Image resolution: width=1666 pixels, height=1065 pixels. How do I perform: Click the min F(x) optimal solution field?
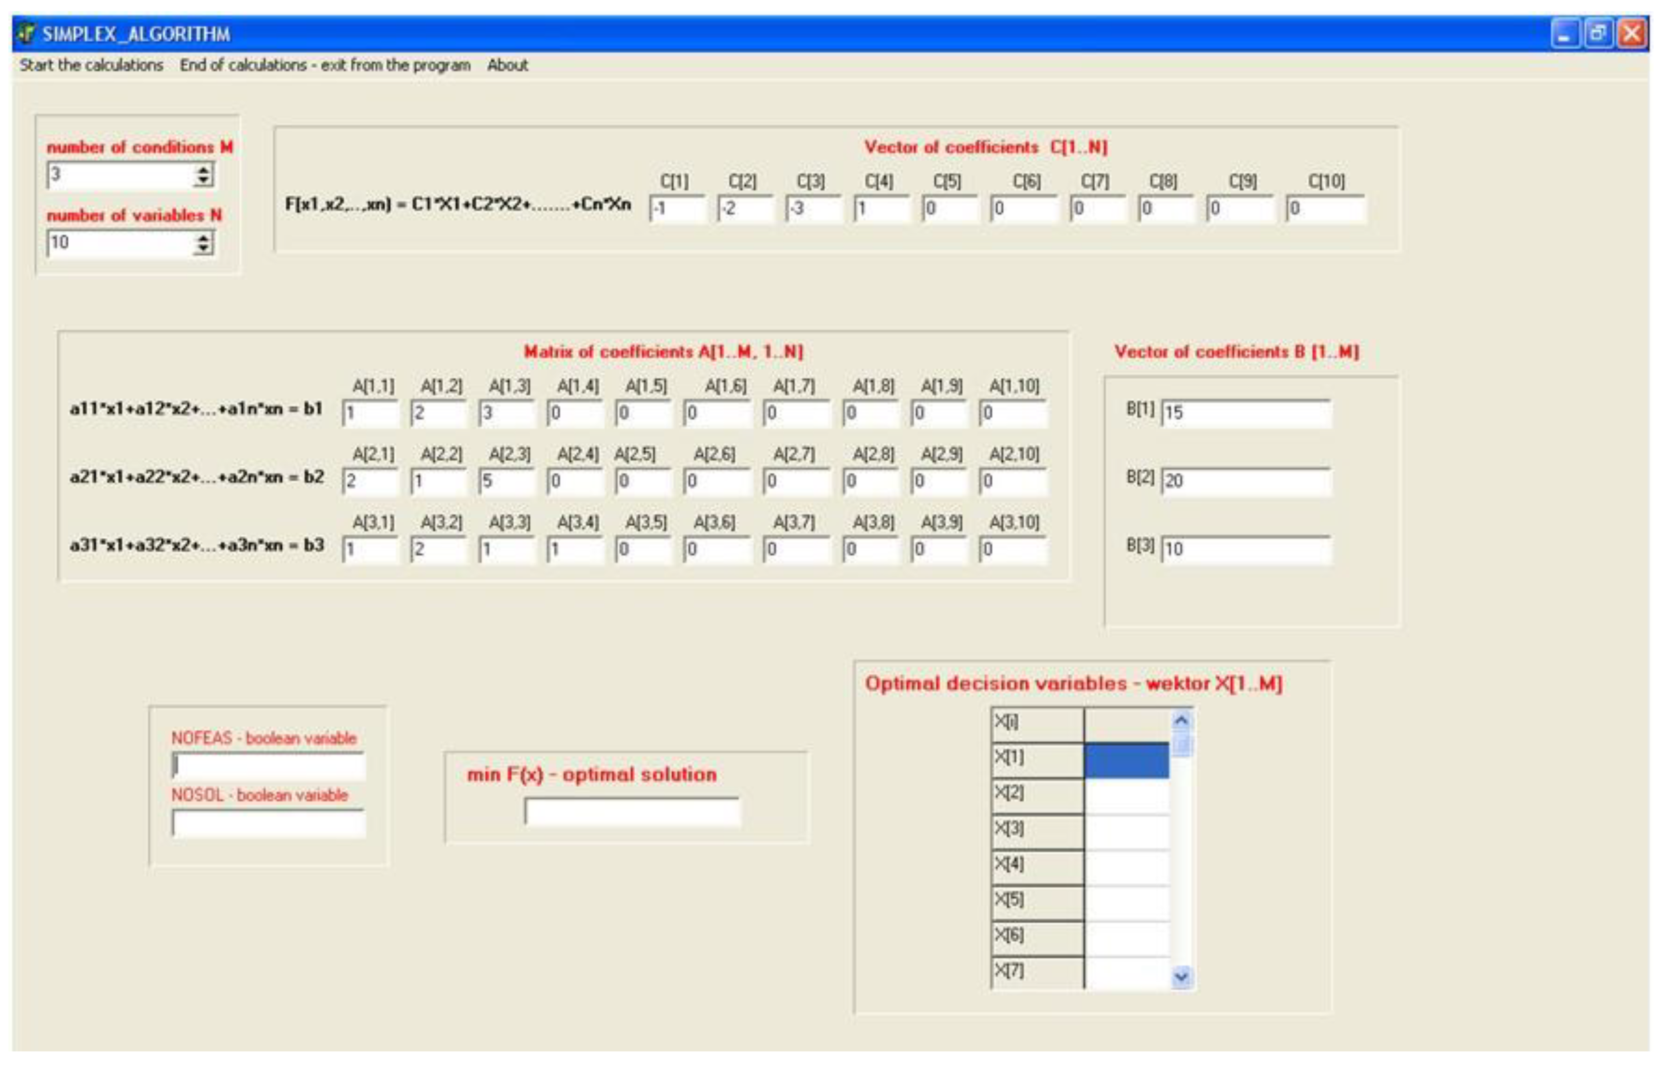[x=632, y=811]
